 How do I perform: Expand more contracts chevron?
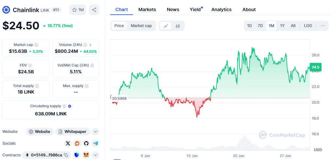point(95,155)
